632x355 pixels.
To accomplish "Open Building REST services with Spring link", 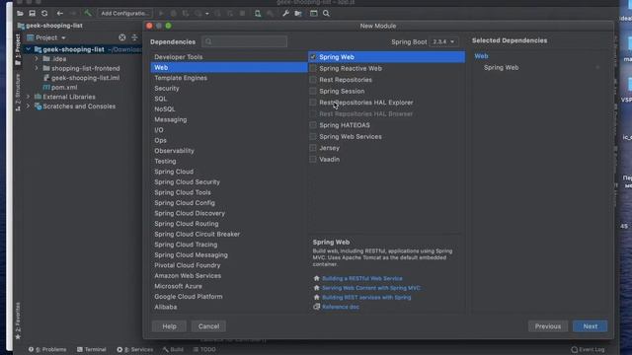I will (366, 298).
